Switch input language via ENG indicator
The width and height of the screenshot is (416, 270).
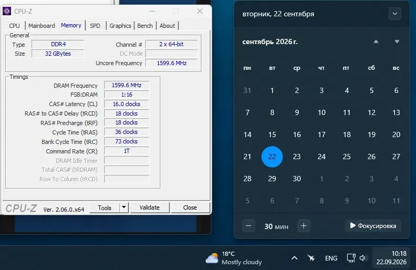coord(331,258)
